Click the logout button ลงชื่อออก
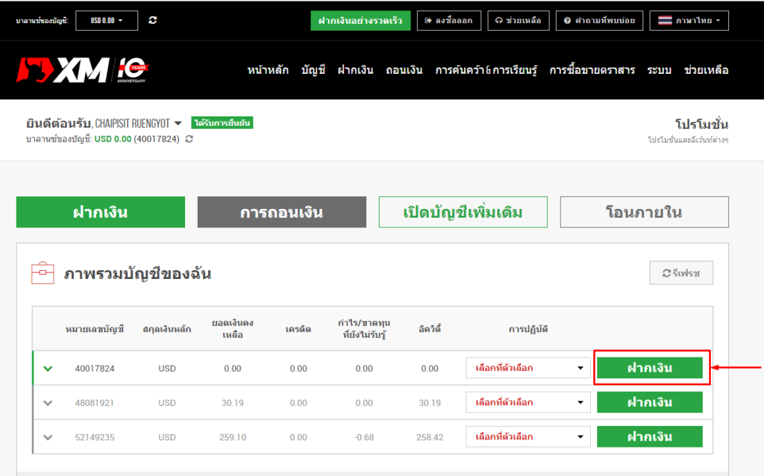Image resolution: width=764 pixels, height=476 pixels. click(x=448, y=21)
